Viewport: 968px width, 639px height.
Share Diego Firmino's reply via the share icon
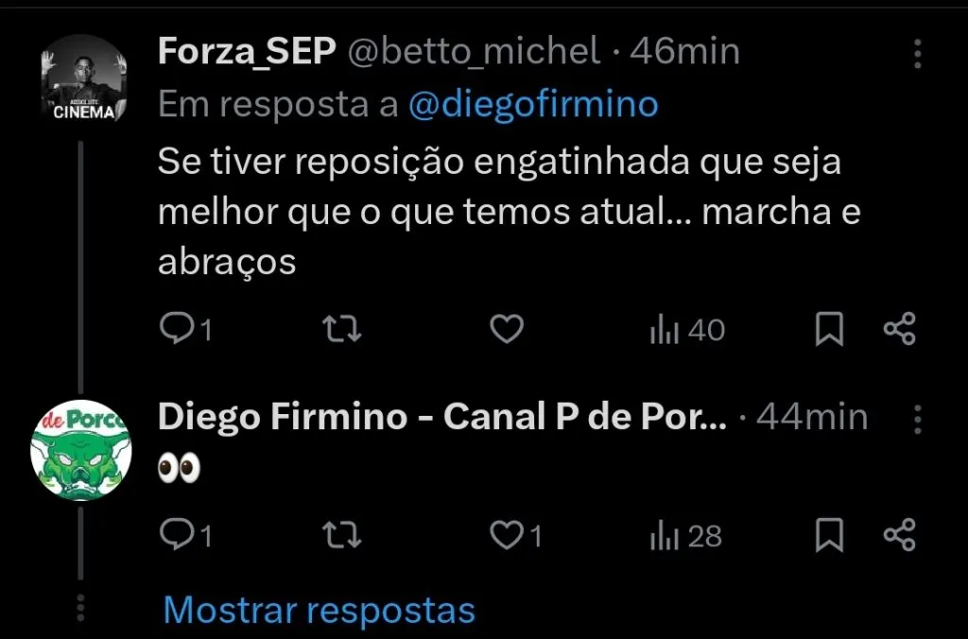click(900, 534)
